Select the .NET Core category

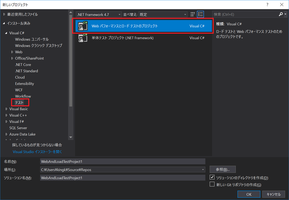coord(23,65)
